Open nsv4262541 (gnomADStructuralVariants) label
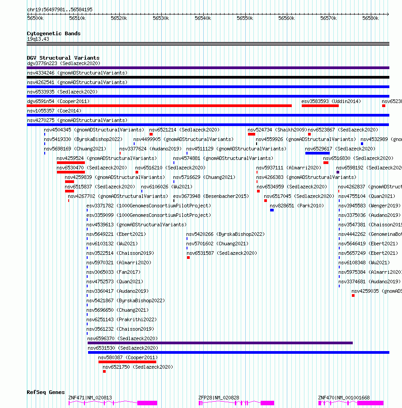Viewport: 402px width, 408px height. pyautogui.click(x=77, y=83)
